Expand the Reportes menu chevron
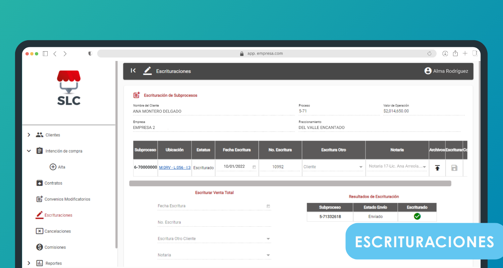 [x=29, y=263]
